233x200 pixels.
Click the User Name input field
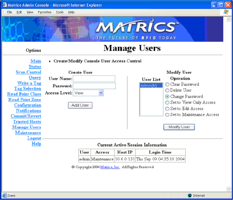click(x=94, y=79)
